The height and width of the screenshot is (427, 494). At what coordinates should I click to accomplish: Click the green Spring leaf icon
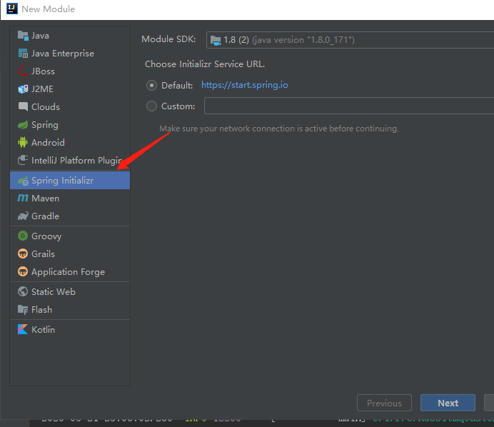[23, 125]
